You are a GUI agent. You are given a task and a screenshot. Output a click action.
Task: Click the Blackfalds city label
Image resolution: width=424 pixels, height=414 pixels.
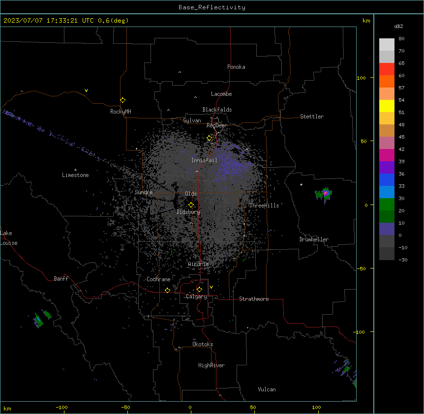point(217,110)
